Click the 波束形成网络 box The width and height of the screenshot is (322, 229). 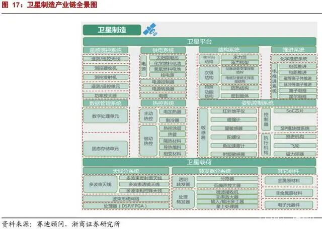126,198
